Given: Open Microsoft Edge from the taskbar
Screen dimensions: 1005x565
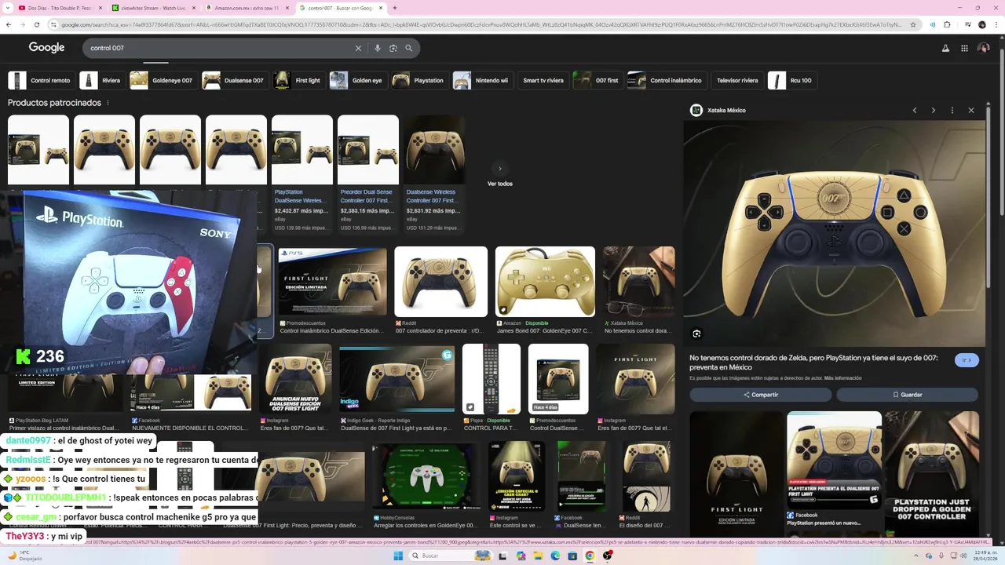Looking at the screenshot, I should click(555, 556).
